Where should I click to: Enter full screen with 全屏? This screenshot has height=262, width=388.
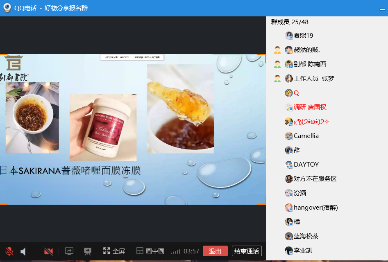114,251
